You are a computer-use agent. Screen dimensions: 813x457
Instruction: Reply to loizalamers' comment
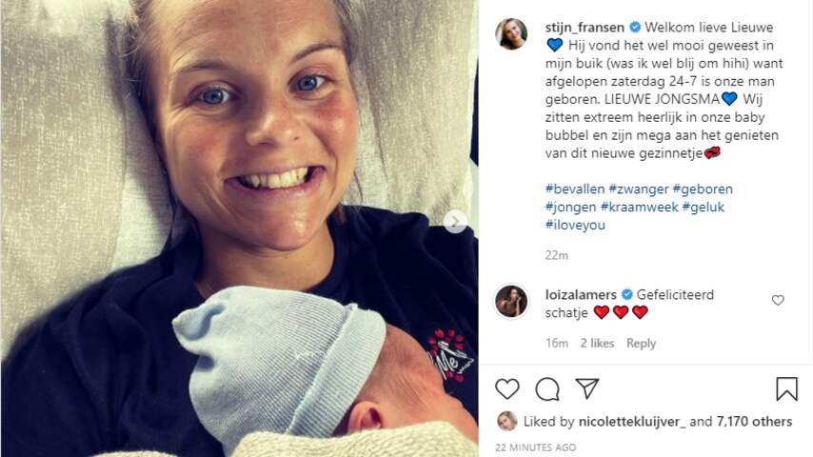pyautogui.click(x=641, y=344)
